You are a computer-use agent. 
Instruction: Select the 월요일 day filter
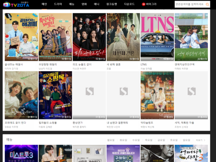[x=111, y=140]
